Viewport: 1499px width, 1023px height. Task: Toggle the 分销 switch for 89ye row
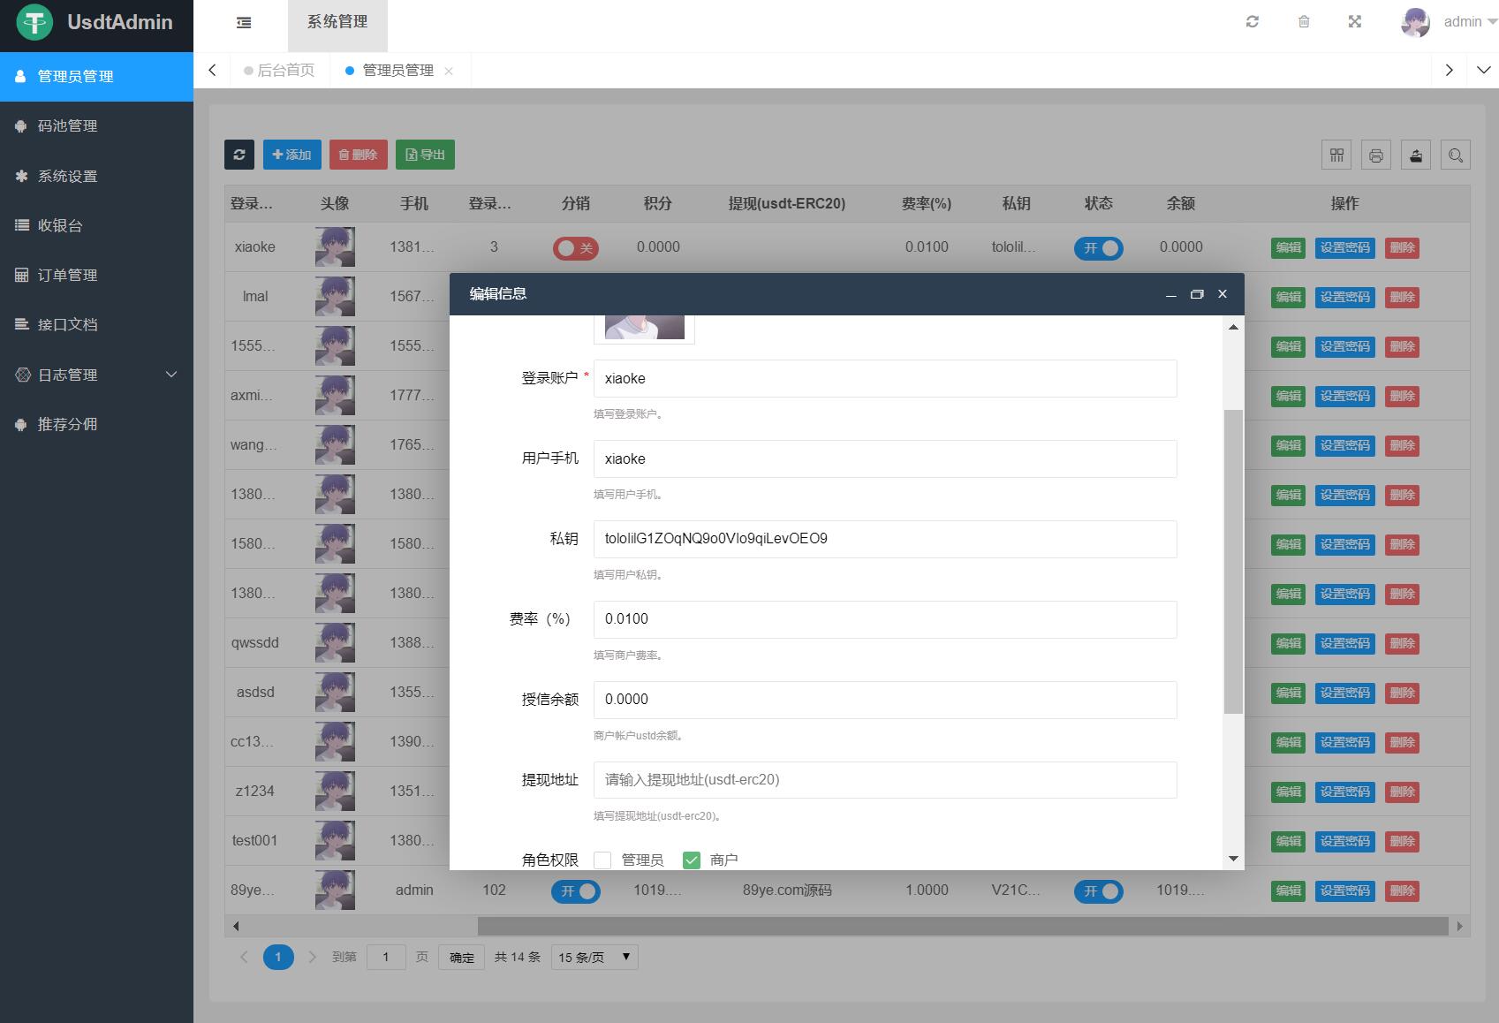pyautogui.click(x=576, y=891)
